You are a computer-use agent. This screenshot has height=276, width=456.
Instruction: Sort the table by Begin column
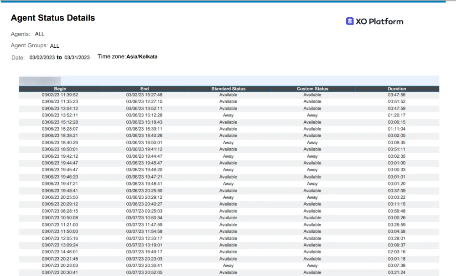point(60,89)
